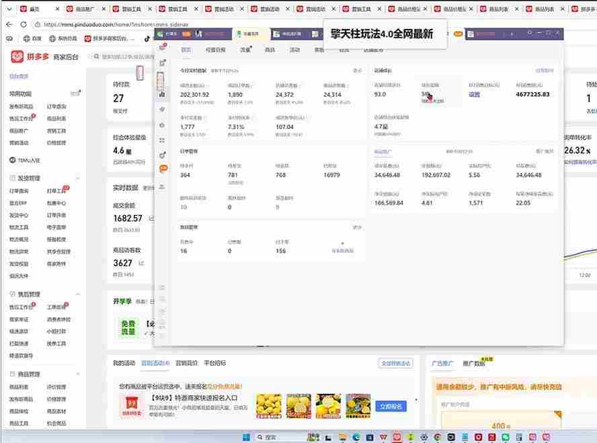The image size is (597, 443).
Task: Switch to 经营日报 tab in overlay window
Action: click(x=216, y=50)
